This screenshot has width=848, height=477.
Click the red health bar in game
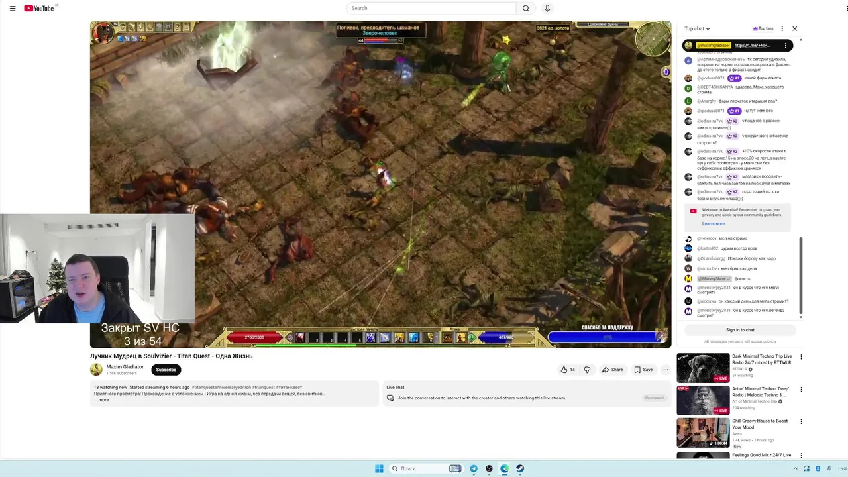coord(255,337)
